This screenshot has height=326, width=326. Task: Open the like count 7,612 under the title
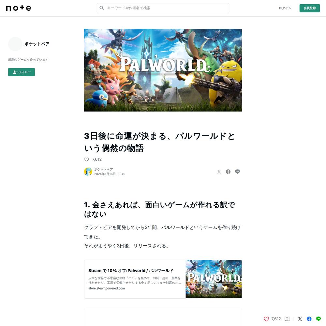click(97, 159)
